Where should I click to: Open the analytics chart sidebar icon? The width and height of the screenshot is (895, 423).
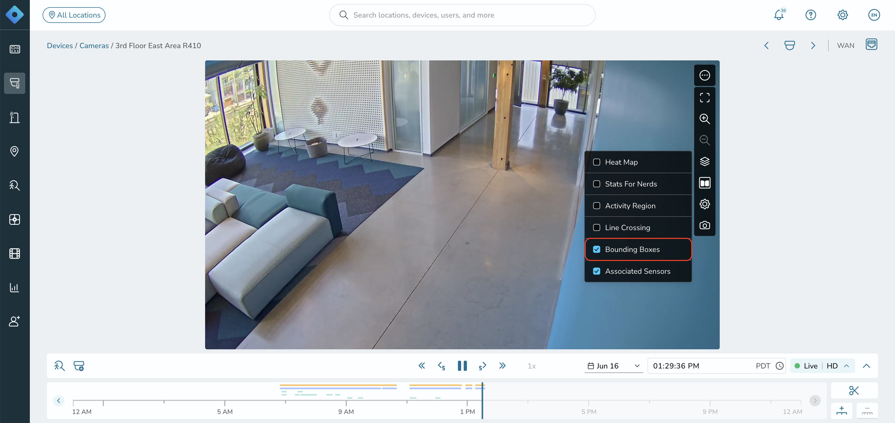[15, 287]
